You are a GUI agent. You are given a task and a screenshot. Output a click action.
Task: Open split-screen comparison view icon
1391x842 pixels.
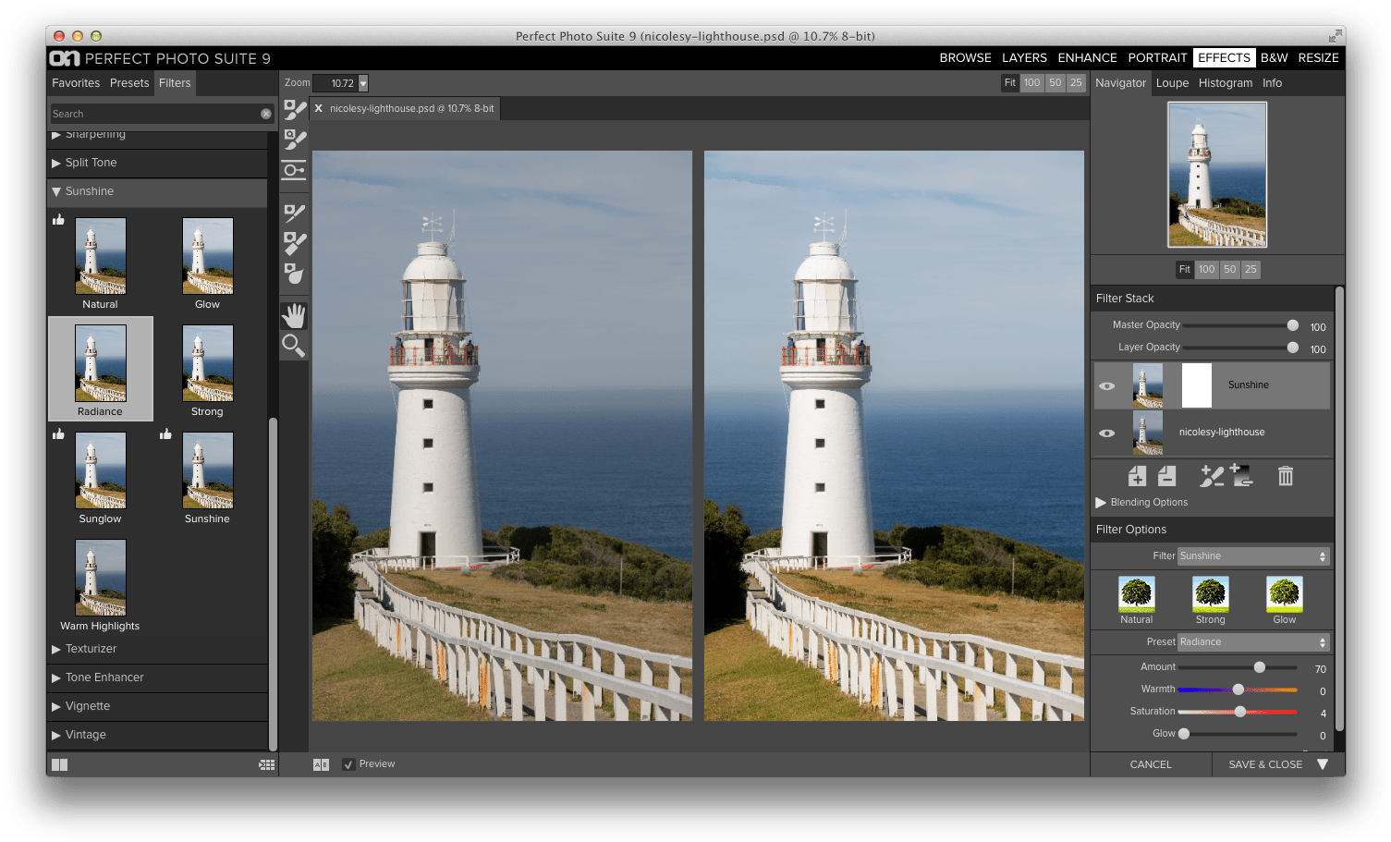coord(320,763)
